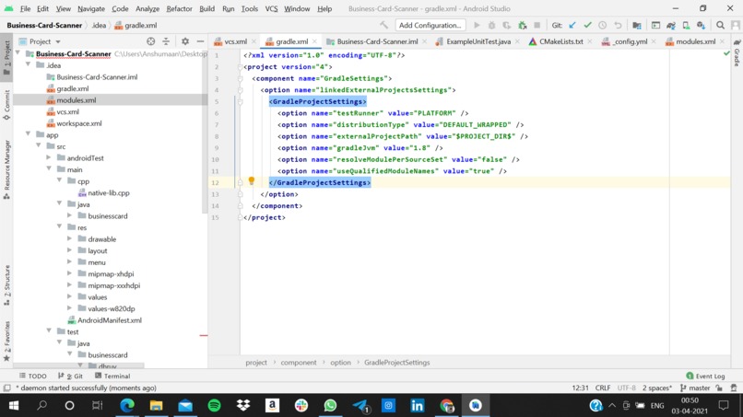
Task: Select AndroidManifest.xml in tree
Action: (109, 320)
